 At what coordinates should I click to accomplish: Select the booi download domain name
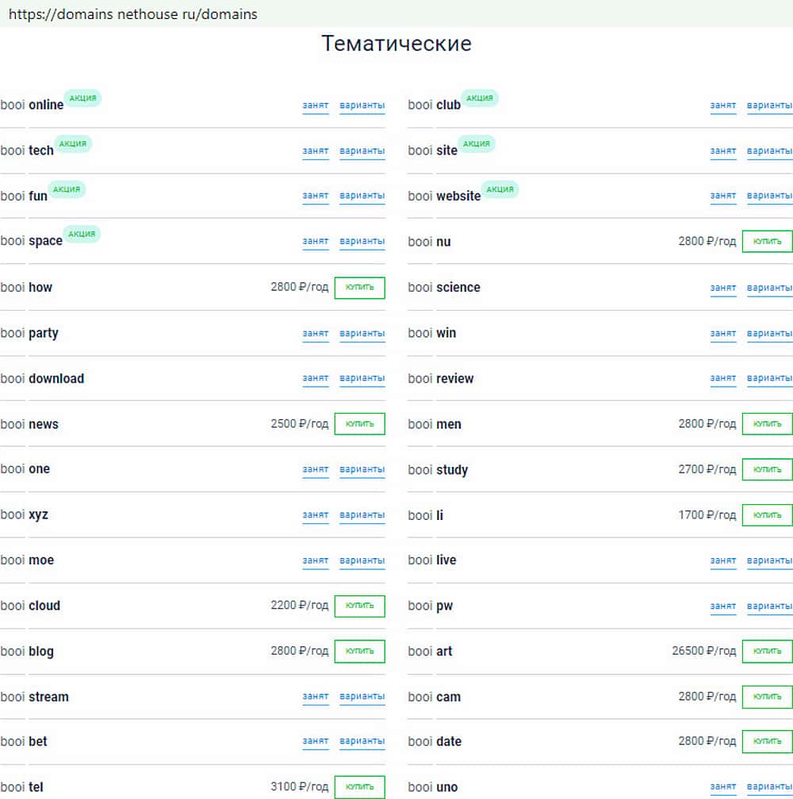point(42,379)
